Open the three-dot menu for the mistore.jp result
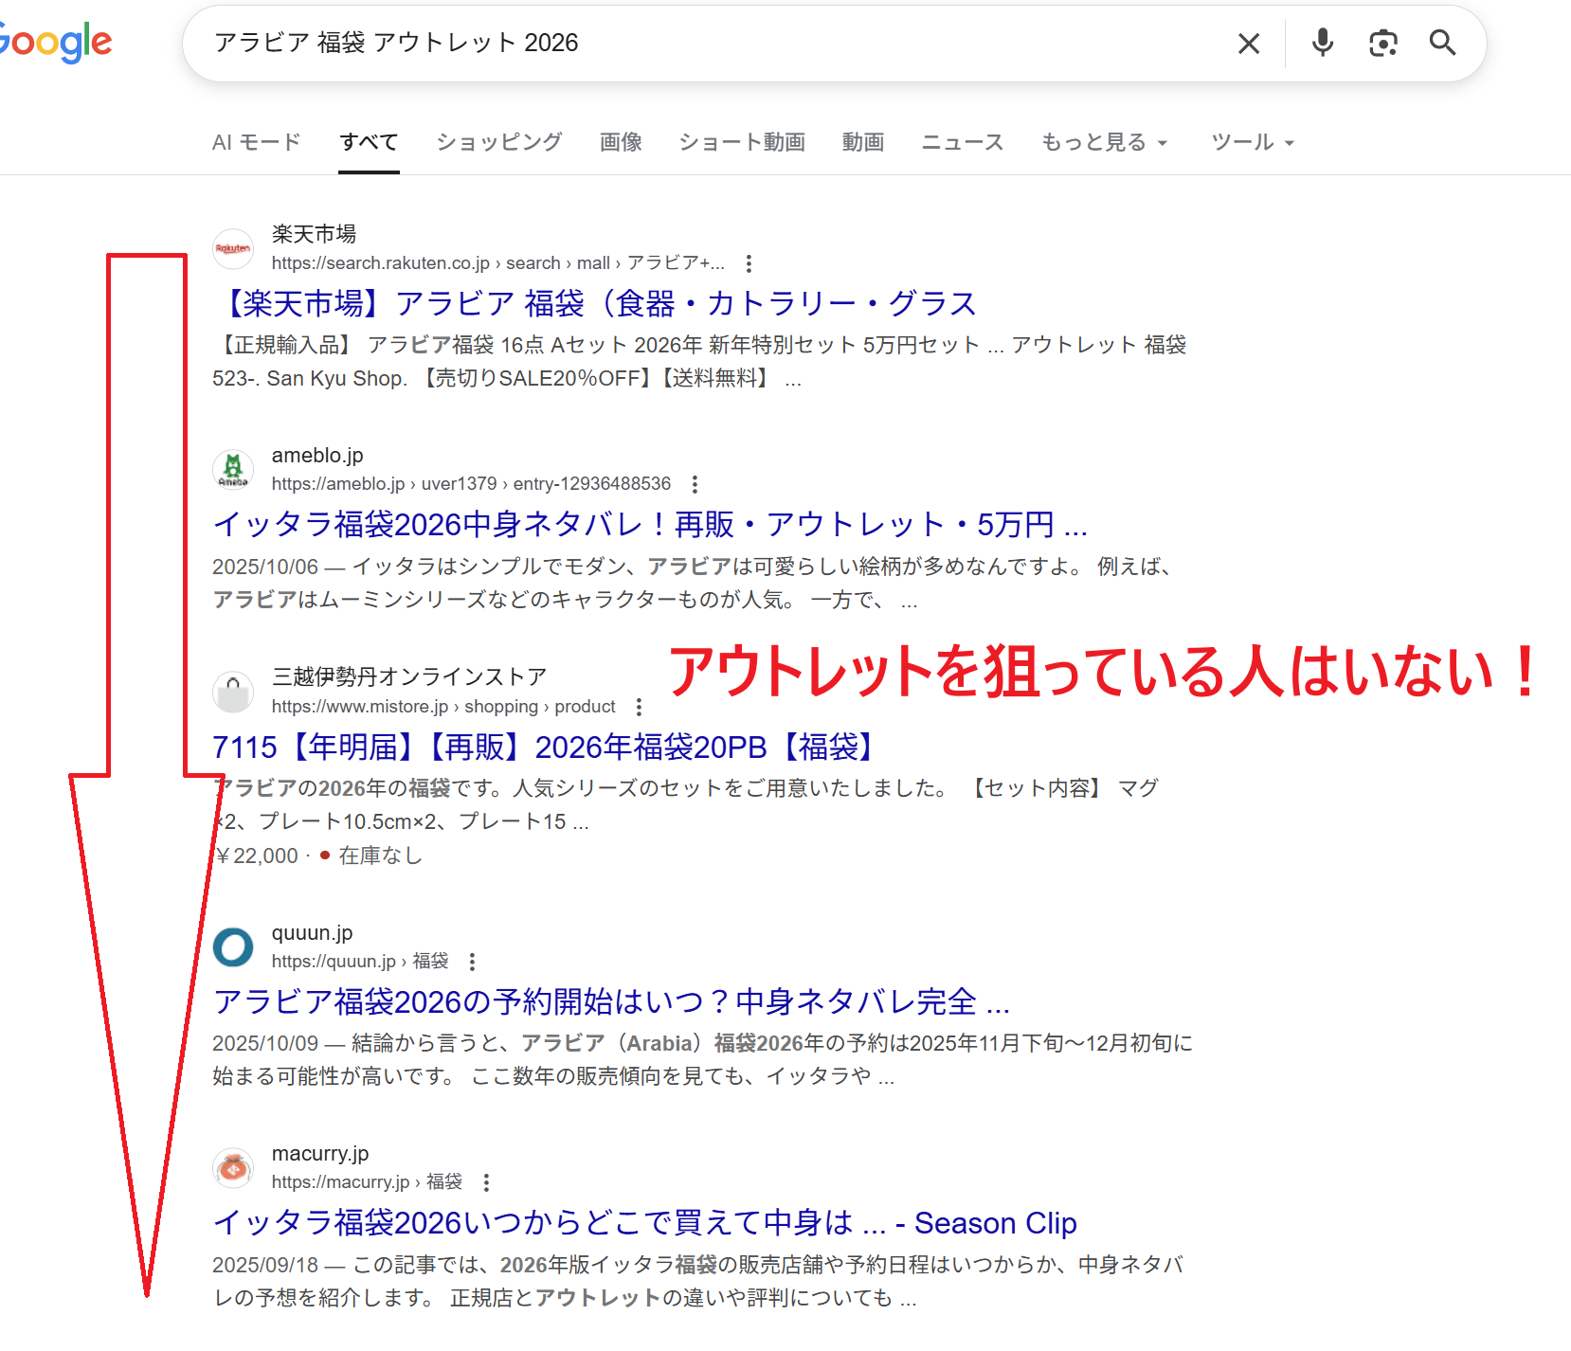Viewport: 1571px width, 1351px height. 639,707
